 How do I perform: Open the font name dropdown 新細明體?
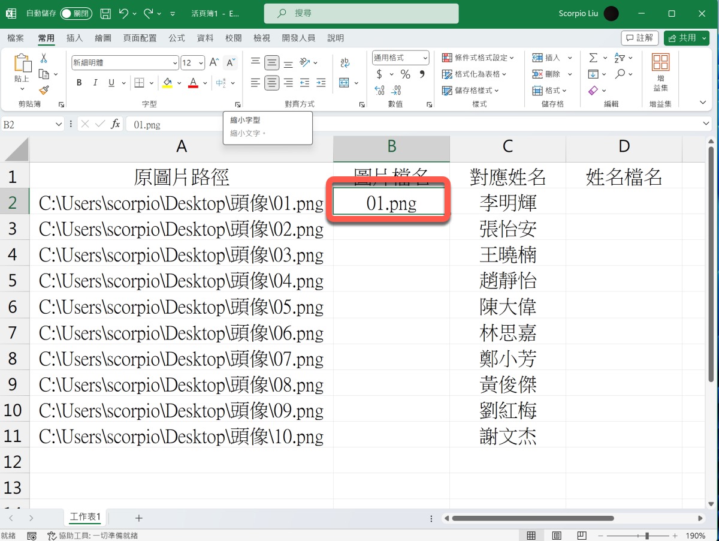pos(175,62)
